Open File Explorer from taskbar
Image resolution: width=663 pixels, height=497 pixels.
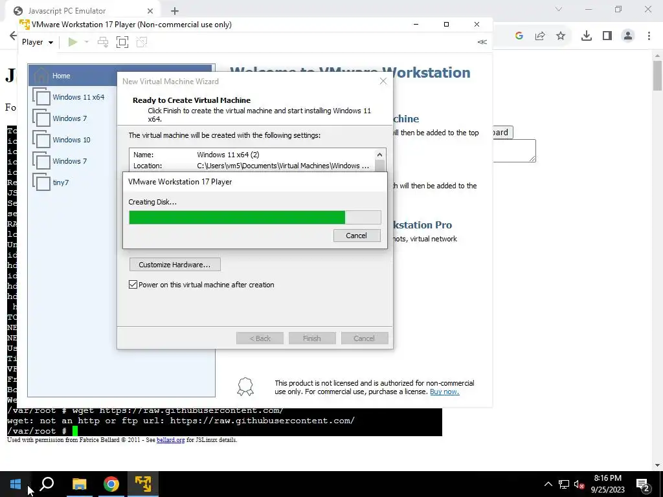pos(79,484)
